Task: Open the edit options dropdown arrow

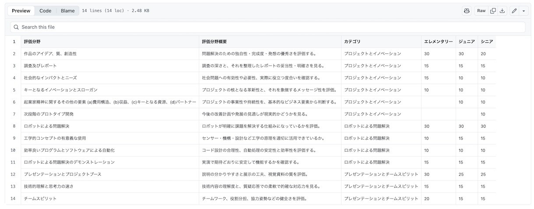Action: point(524,11)
